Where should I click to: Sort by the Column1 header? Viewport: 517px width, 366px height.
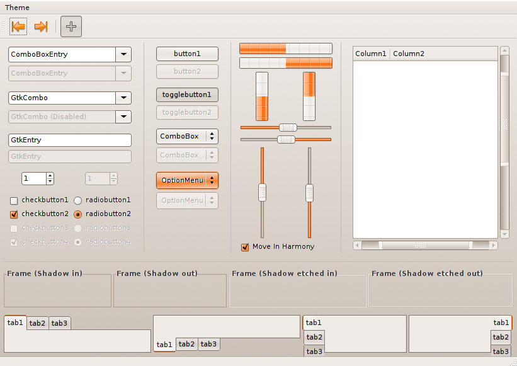coord(372,54)
